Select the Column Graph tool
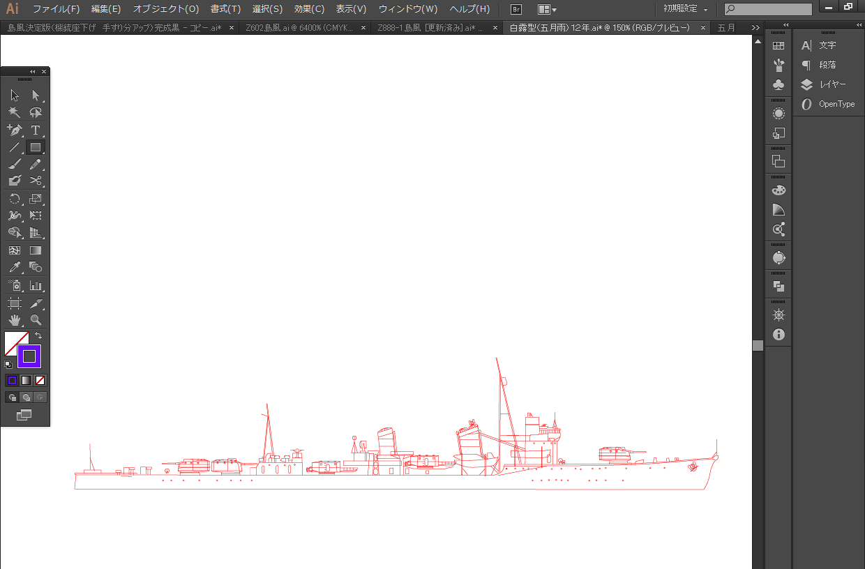 (x=36, y=285)
